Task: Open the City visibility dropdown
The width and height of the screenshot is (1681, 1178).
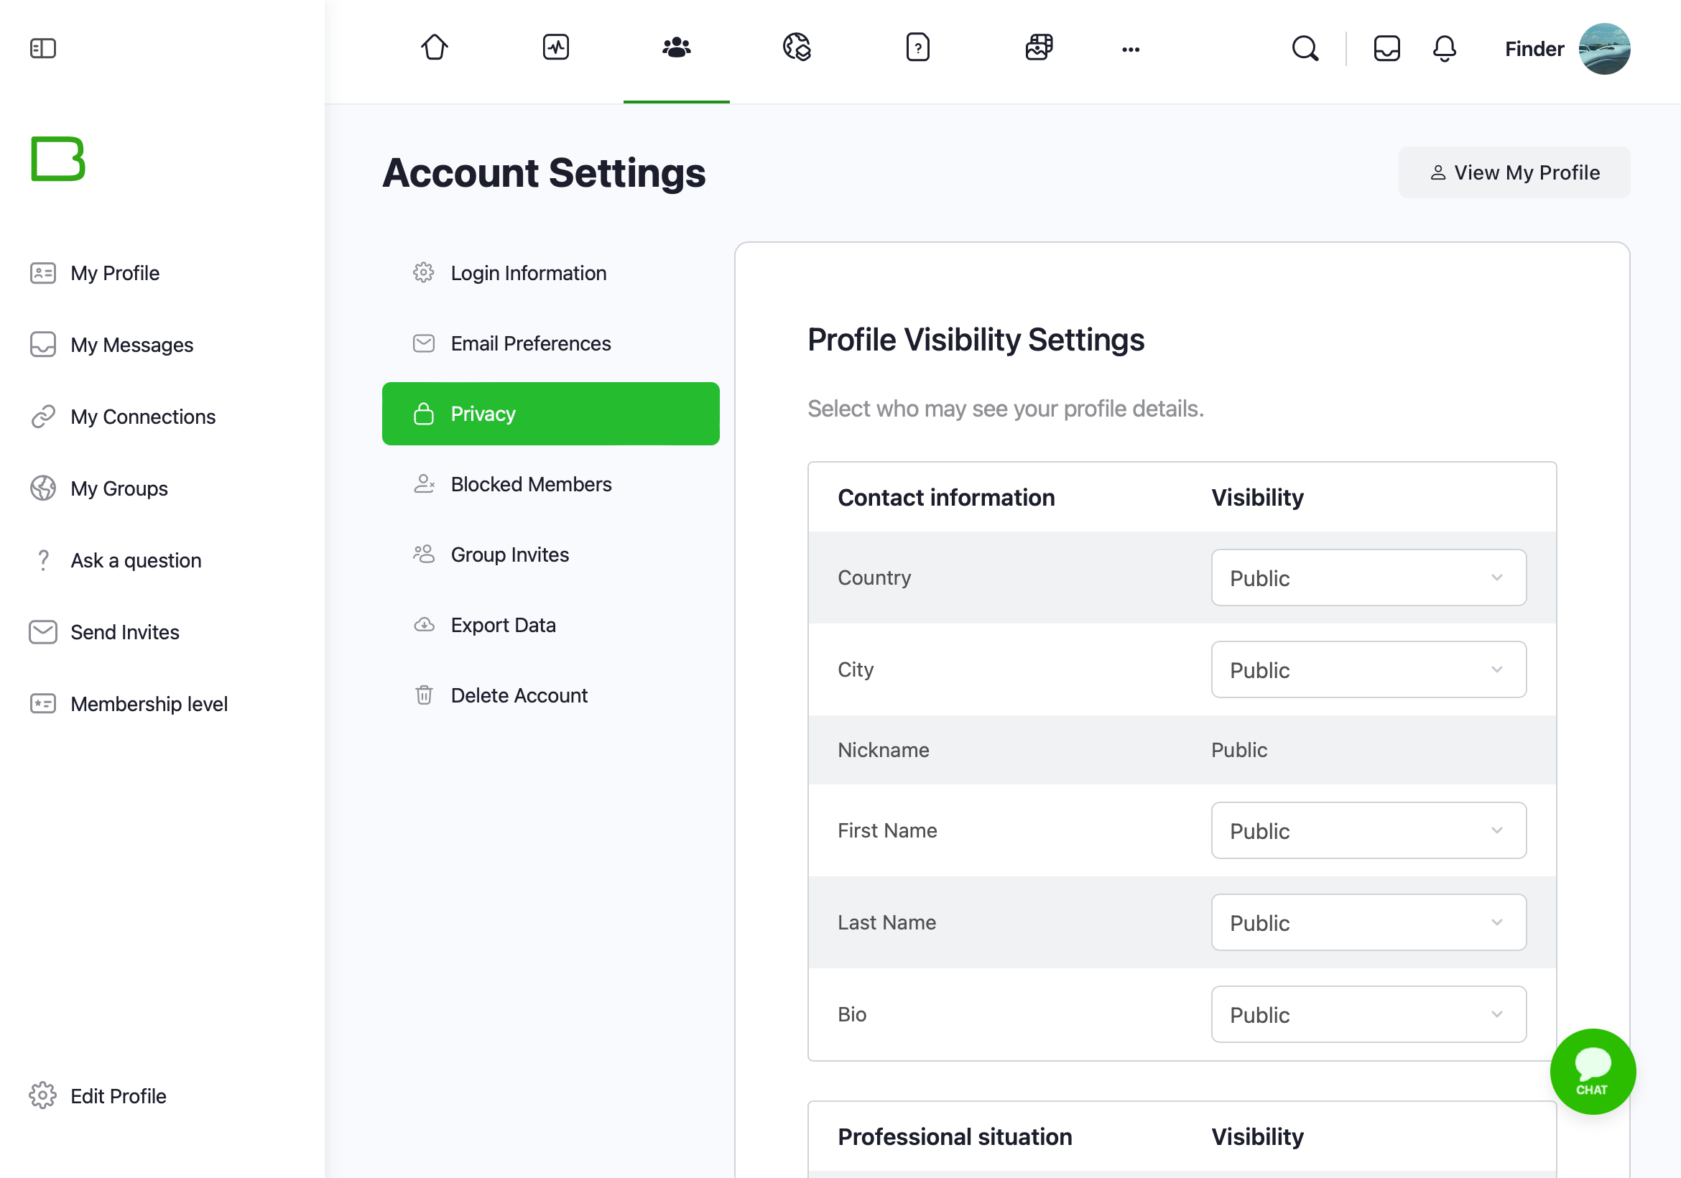Action: pos(1369,669)
